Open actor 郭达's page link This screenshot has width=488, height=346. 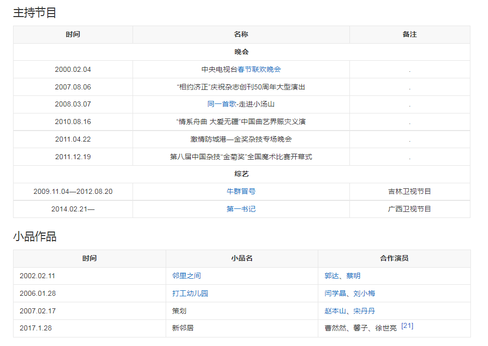pos(331,276)
